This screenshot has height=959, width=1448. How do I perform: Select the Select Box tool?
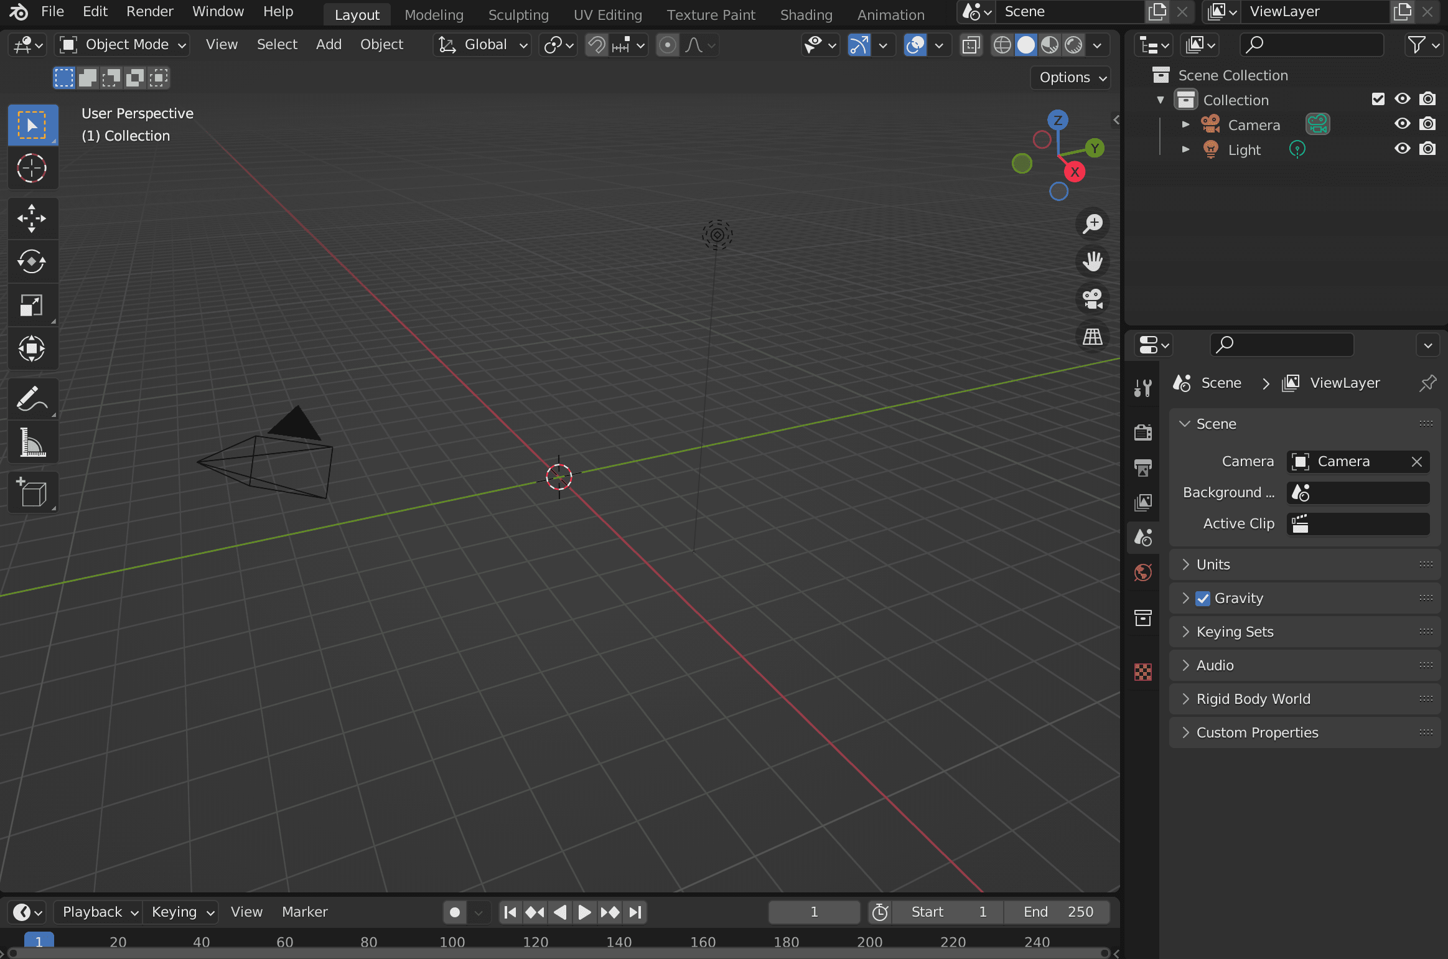pos(32,125)
